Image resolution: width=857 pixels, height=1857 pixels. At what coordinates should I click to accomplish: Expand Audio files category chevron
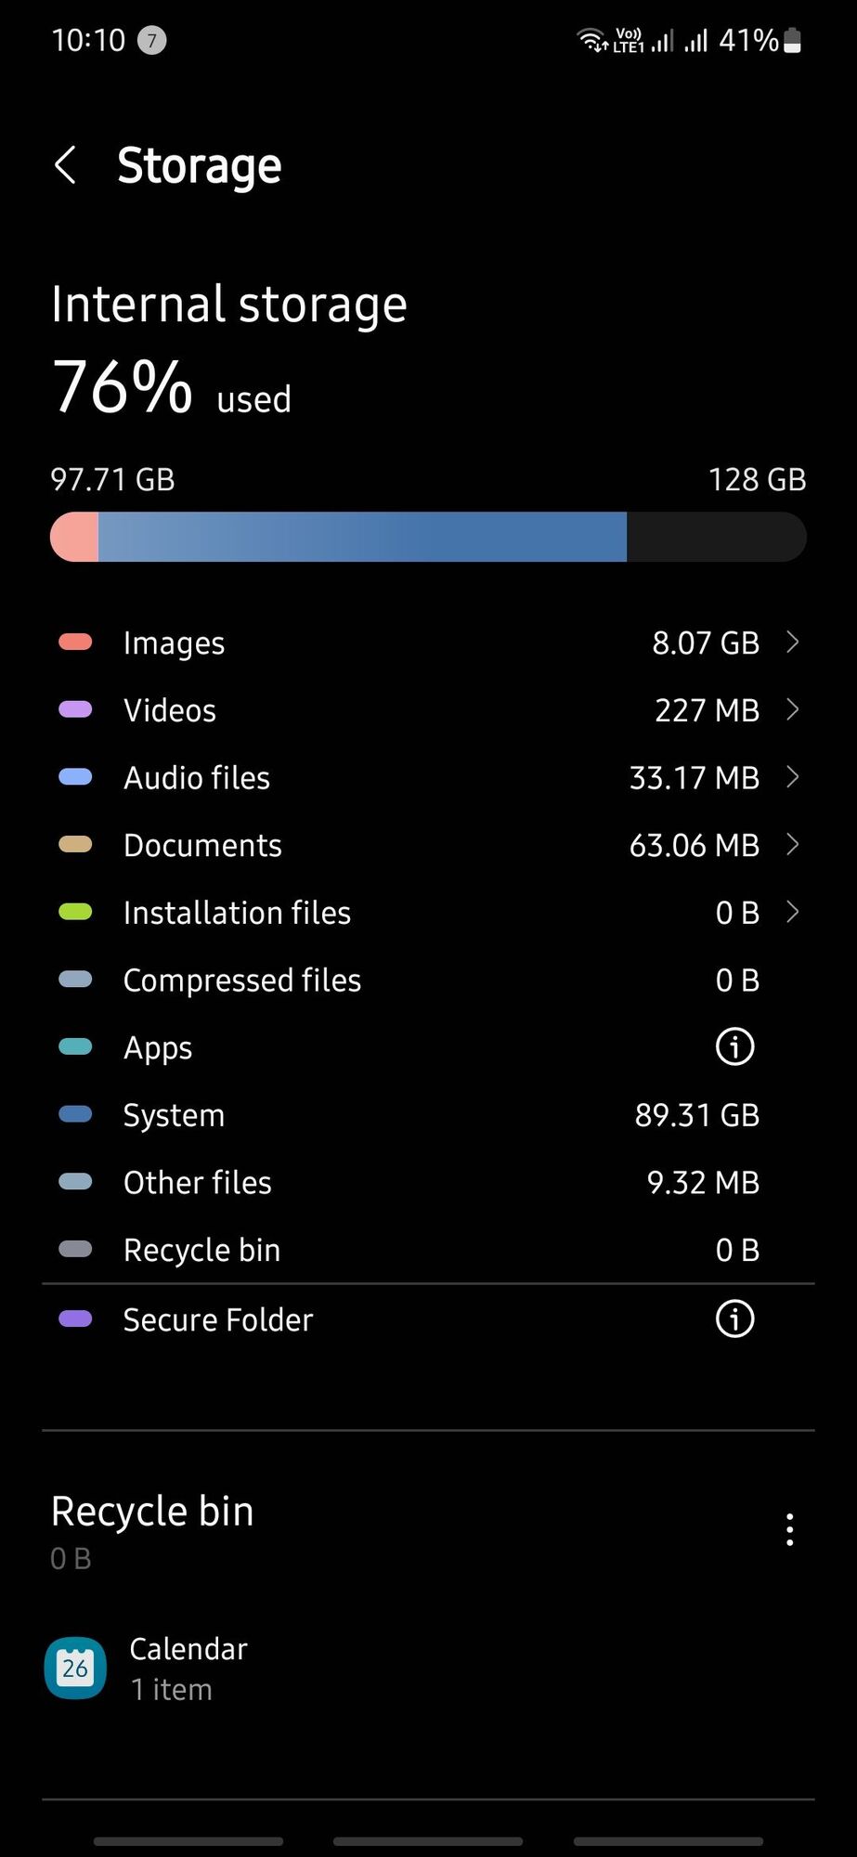(792, 776)
